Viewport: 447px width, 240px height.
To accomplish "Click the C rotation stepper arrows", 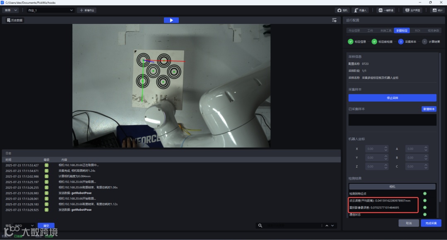I will click(x=426, y=166).
